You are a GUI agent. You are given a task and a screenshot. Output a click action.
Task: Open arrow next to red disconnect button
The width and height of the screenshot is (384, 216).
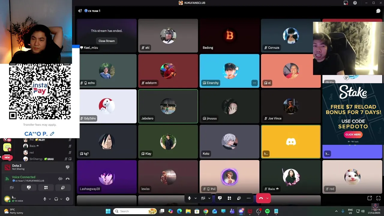(267, 198)
